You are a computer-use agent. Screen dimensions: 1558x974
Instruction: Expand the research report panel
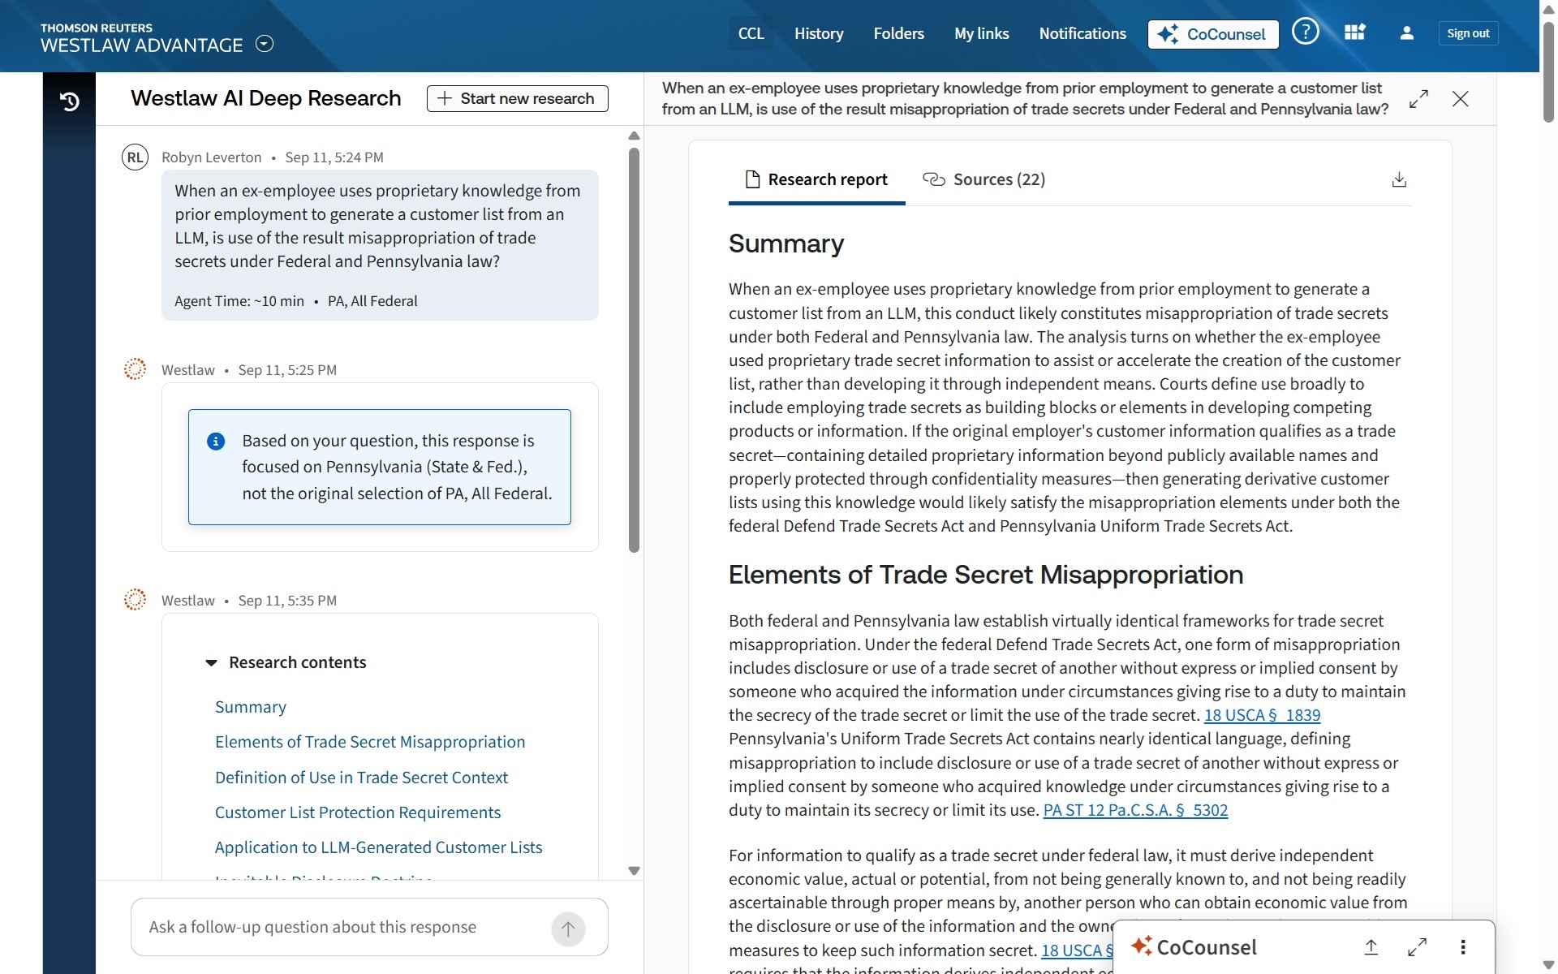click(1418, 99)
